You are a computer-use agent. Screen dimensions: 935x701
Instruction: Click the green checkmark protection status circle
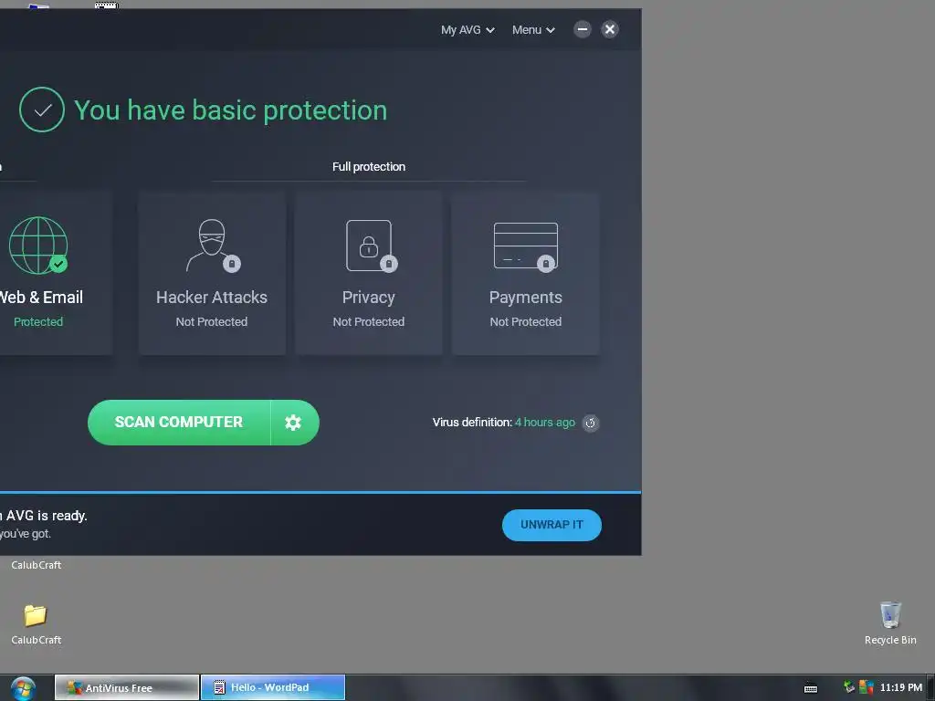click(x=42, y=110)
